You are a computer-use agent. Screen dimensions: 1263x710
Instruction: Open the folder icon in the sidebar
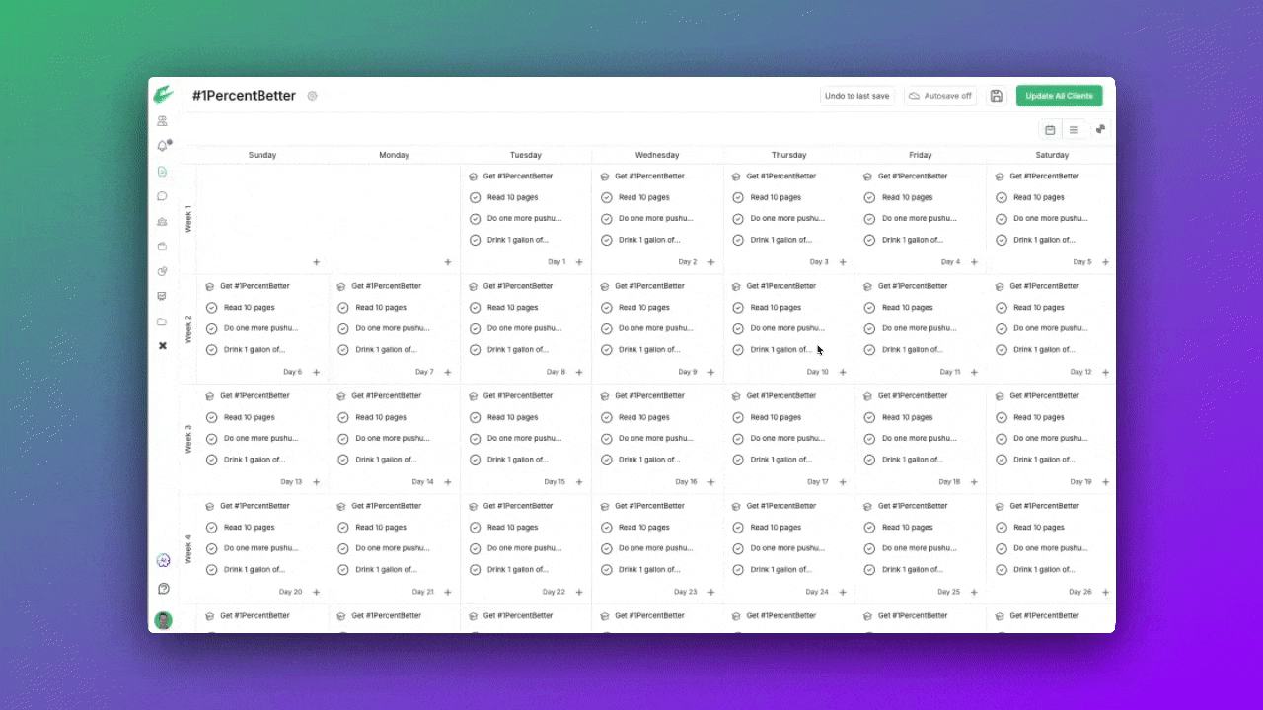[163, 321]
